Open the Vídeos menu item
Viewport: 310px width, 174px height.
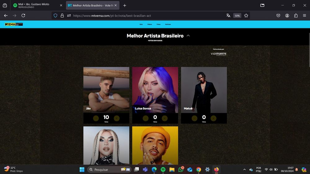tap(150, 24)
